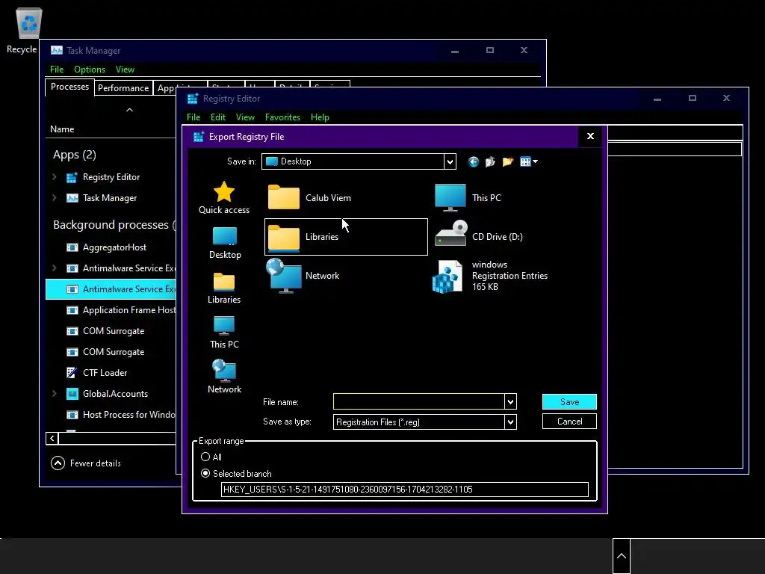765x574 pixels.
Task: Select Quick access star in sidebar
Action: (x=224, y=197)
